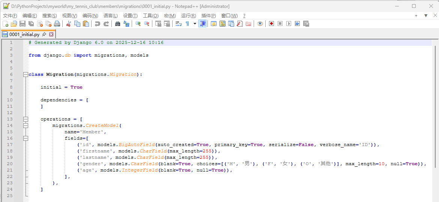This screenshot has width=439, height=202.
Task: Click the Save All toolbar icon
Action: click(31, 24)
